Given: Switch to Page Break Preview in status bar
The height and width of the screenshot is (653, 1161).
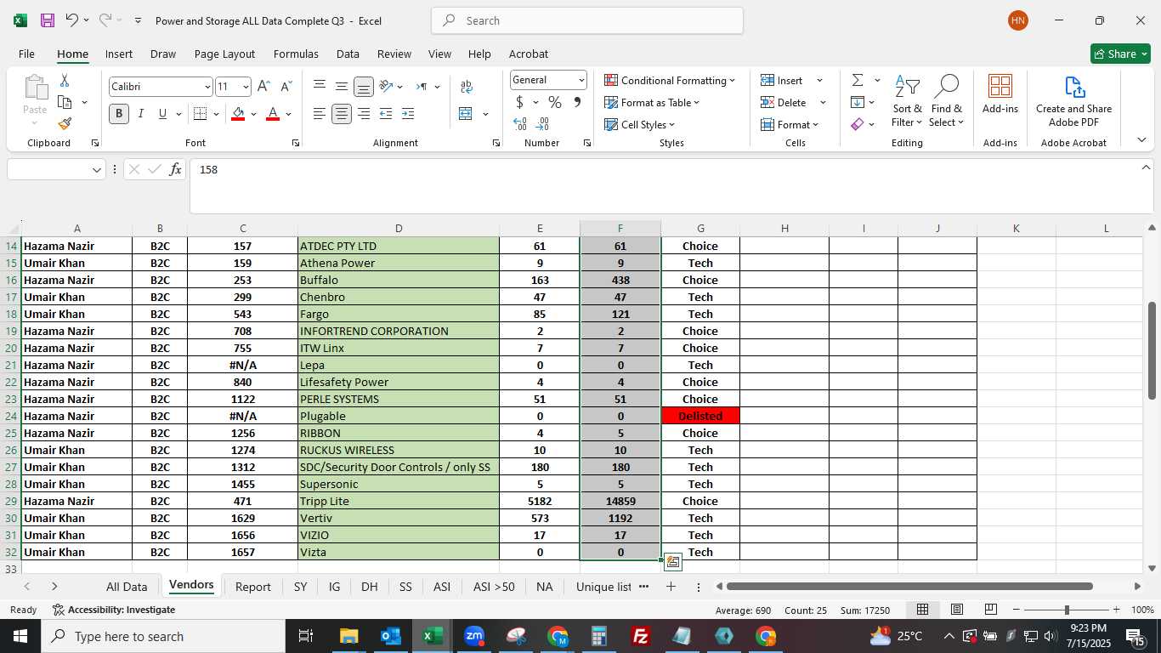Looking at the screenshot, I should click(990, 610).
